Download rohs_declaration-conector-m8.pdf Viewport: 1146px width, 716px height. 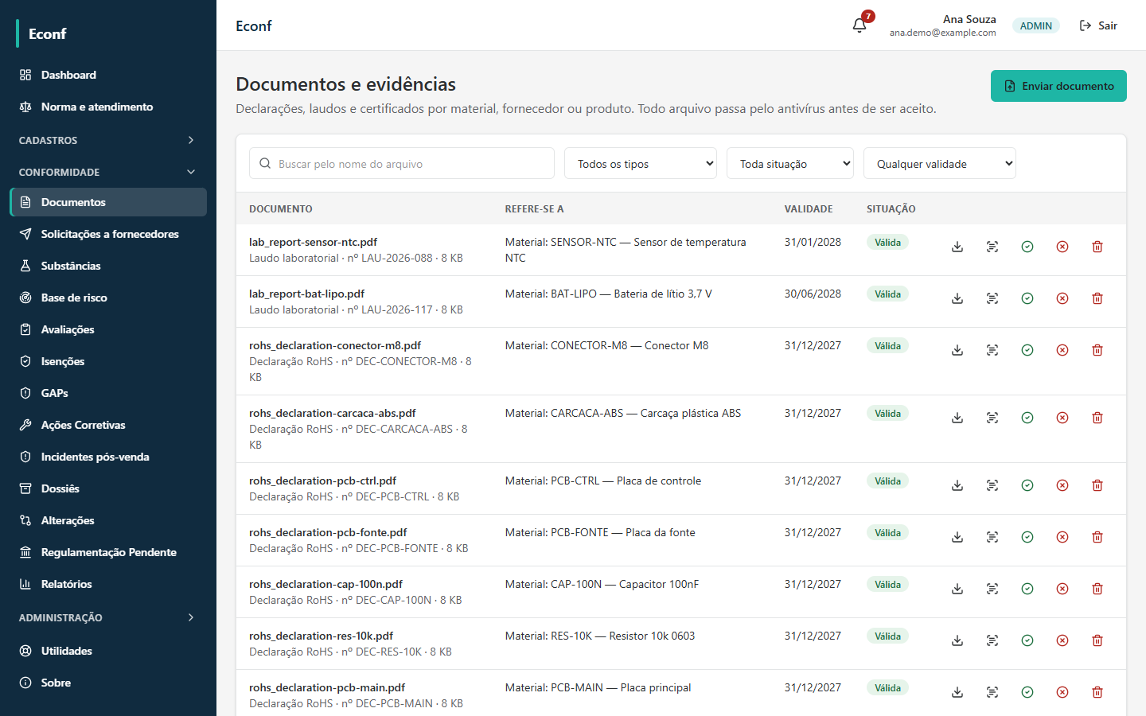pyautogui.click(x=957, y=350)
